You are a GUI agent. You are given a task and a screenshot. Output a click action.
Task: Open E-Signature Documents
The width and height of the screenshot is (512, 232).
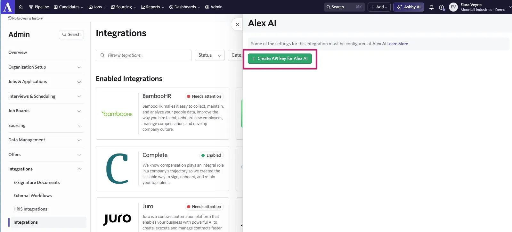point(37,183)
